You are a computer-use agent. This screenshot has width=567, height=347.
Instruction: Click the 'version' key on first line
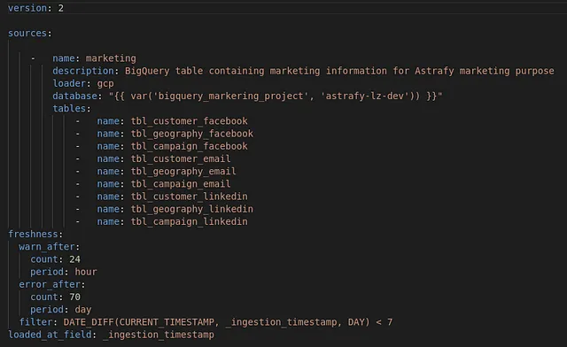tap(27, 8)
